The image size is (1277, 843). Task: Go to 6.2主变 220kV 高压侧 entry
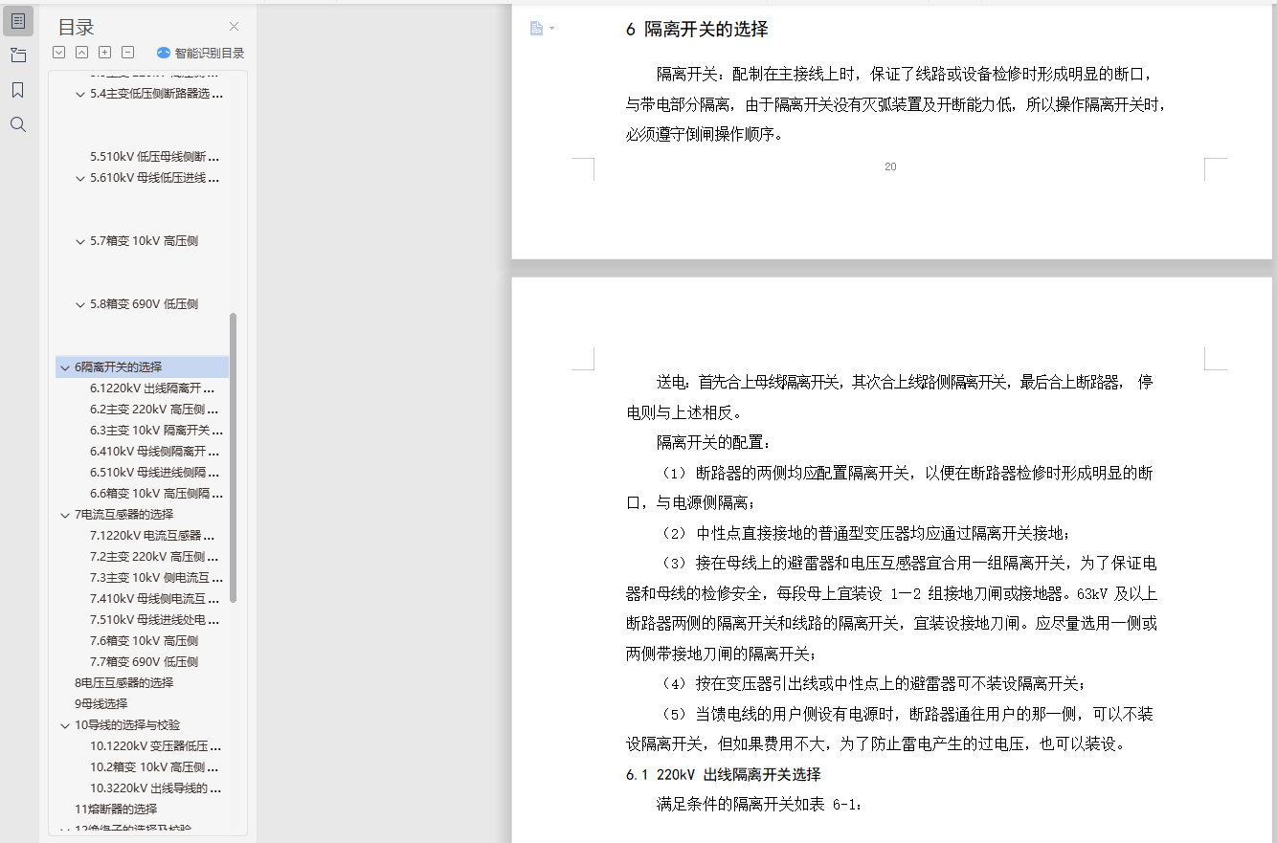[x=155, y=410]
